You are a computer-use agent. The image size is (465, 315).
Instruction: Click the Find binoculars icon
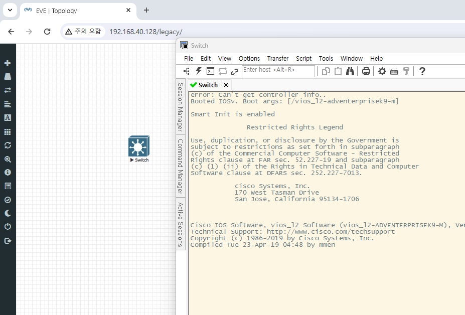tap(350, 71)
